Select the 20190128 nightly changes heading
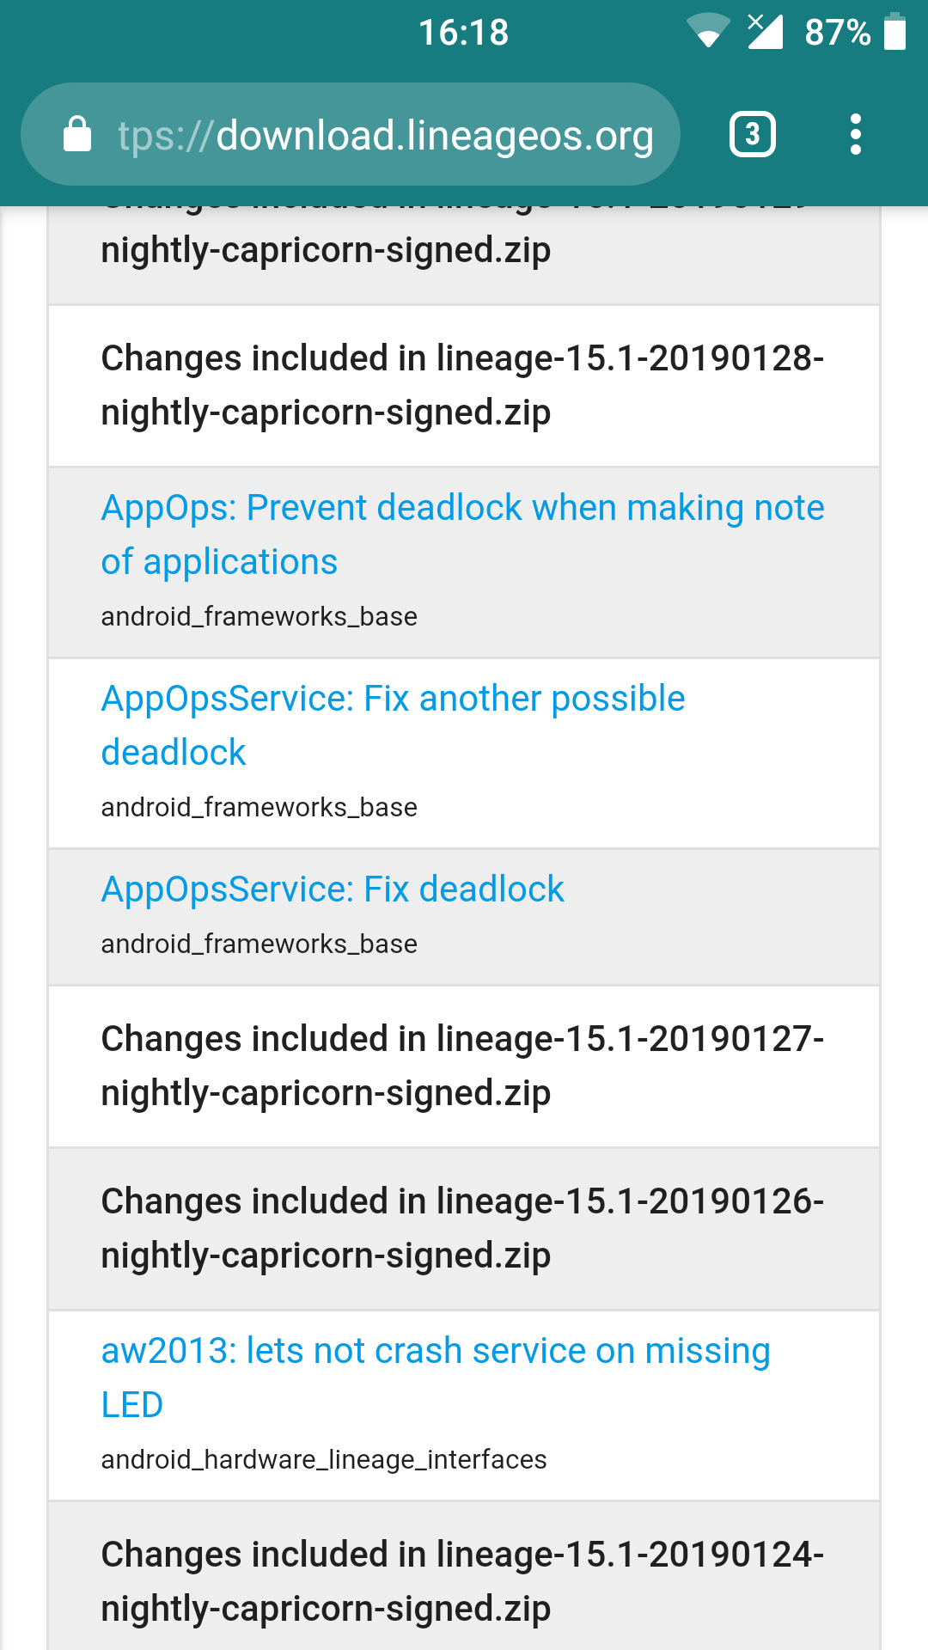 (462, 385)
